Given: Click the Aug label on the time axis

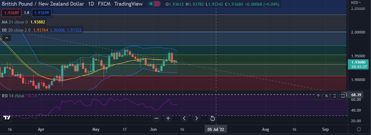Looking at the screenshot, I should [x=266, y=129].
